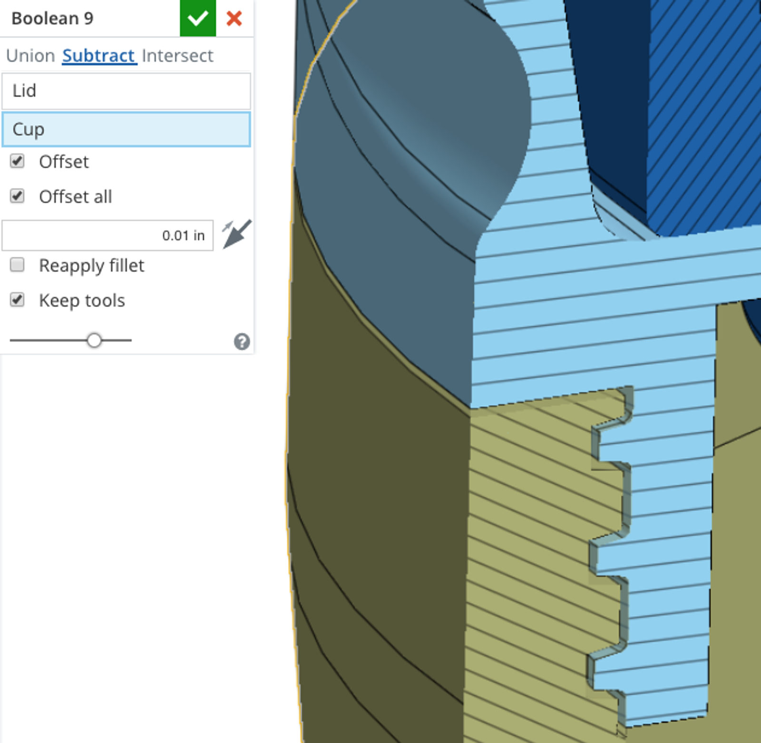
Task: Click the preview slider handle
Action: click(x=94, y=340)
